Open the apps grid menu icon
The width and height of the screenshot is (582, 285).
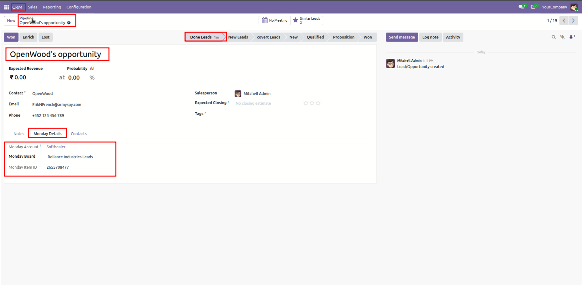coord(6,7)
